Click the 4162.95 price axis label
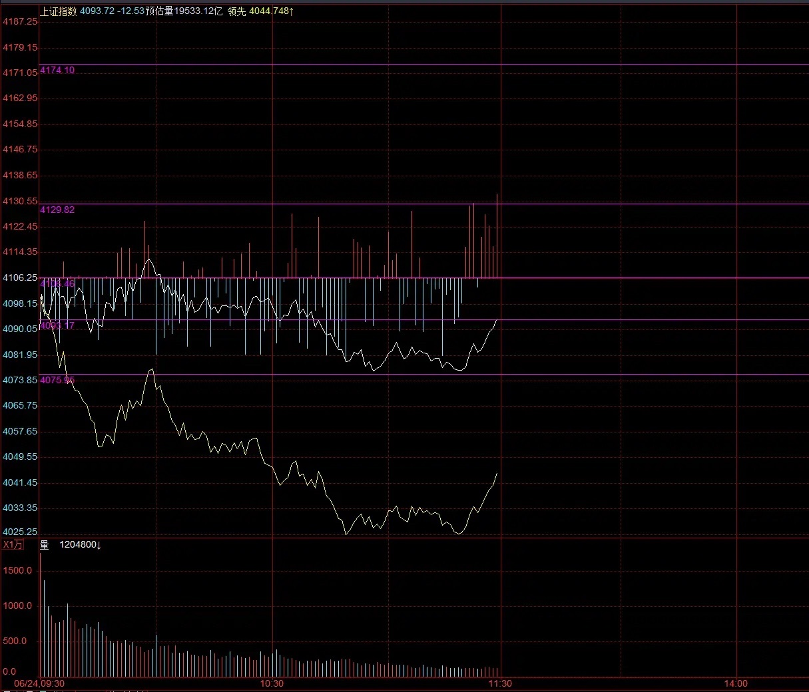This screenshot has width=809, height=692. [20, 98]
